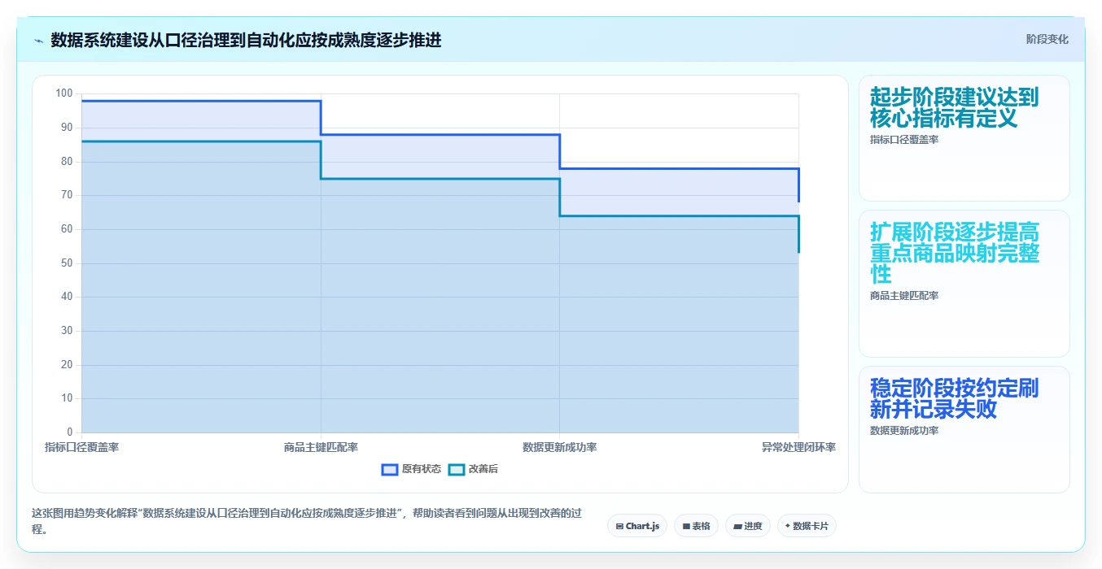Toggle the 改善后 legend entry
Screen dimensions: 1102x569
474,469
